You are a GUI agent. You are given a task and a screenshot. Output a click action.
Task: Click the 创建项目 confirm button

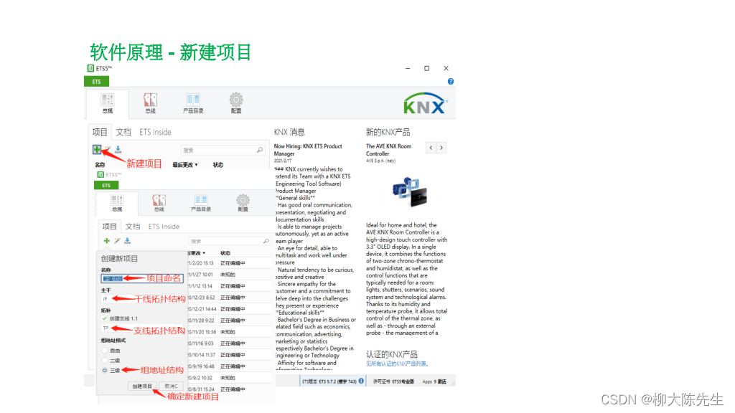click(142, 386)
